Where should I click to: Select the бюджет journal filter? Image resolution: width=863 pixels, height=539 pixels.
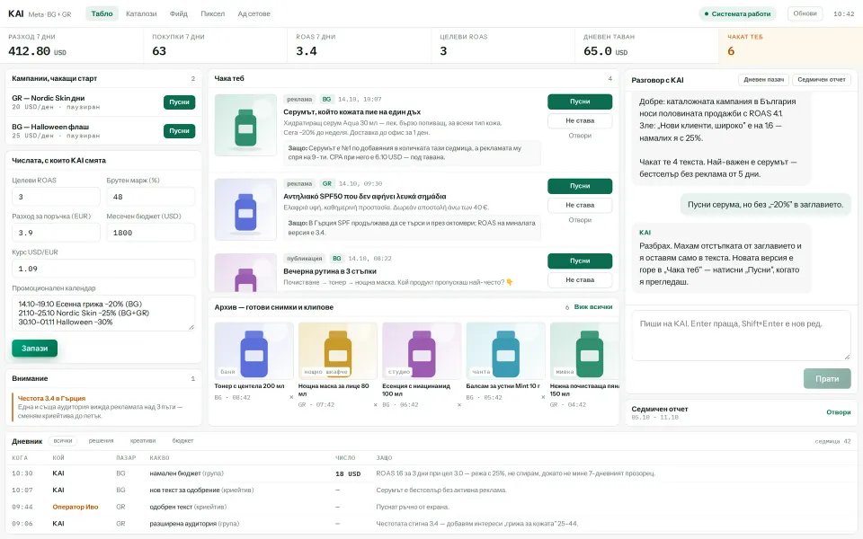pos(182,440)
